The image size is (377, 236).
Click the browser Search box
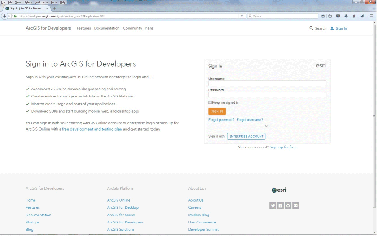[283, 16]
